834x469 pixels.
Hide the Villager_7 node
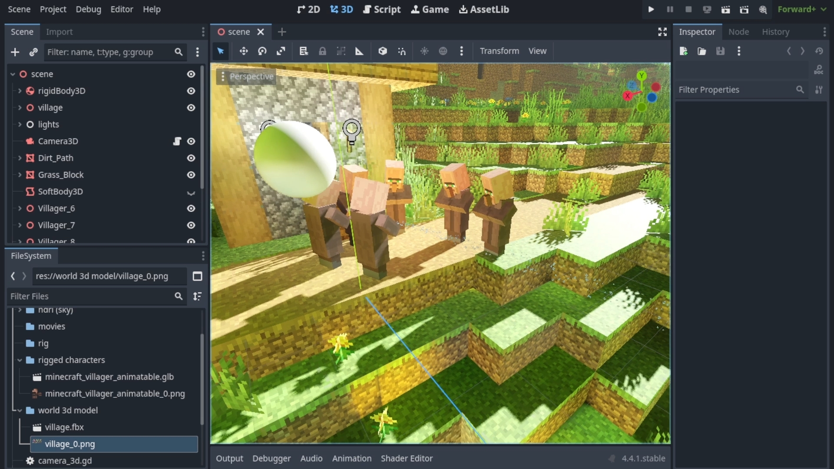pyautogui.click(x=191, y=225)
